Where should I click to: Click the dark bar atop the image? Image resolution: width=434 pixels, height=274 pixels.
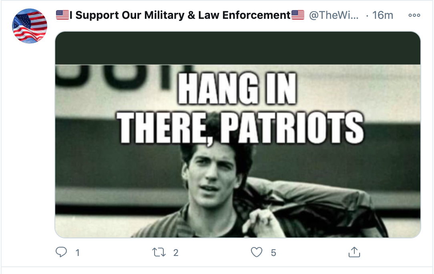pyautogui.click(x=238, y=48)
